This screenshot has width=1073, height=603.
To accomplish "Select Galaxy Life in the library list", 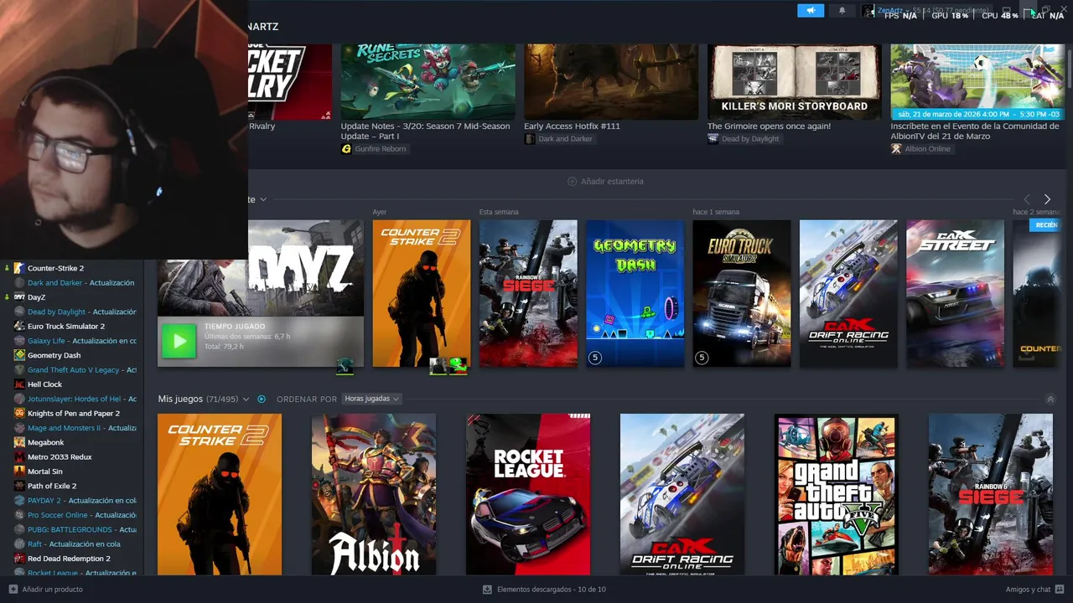I will click(x=73, y=341).
